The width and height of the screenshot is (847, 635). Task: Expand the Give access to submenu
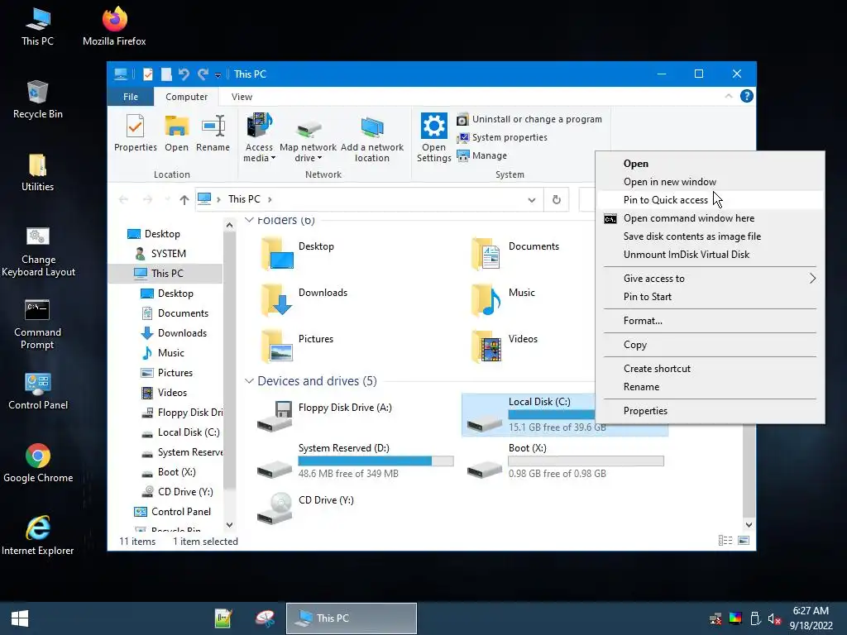[x=812, y=279]
